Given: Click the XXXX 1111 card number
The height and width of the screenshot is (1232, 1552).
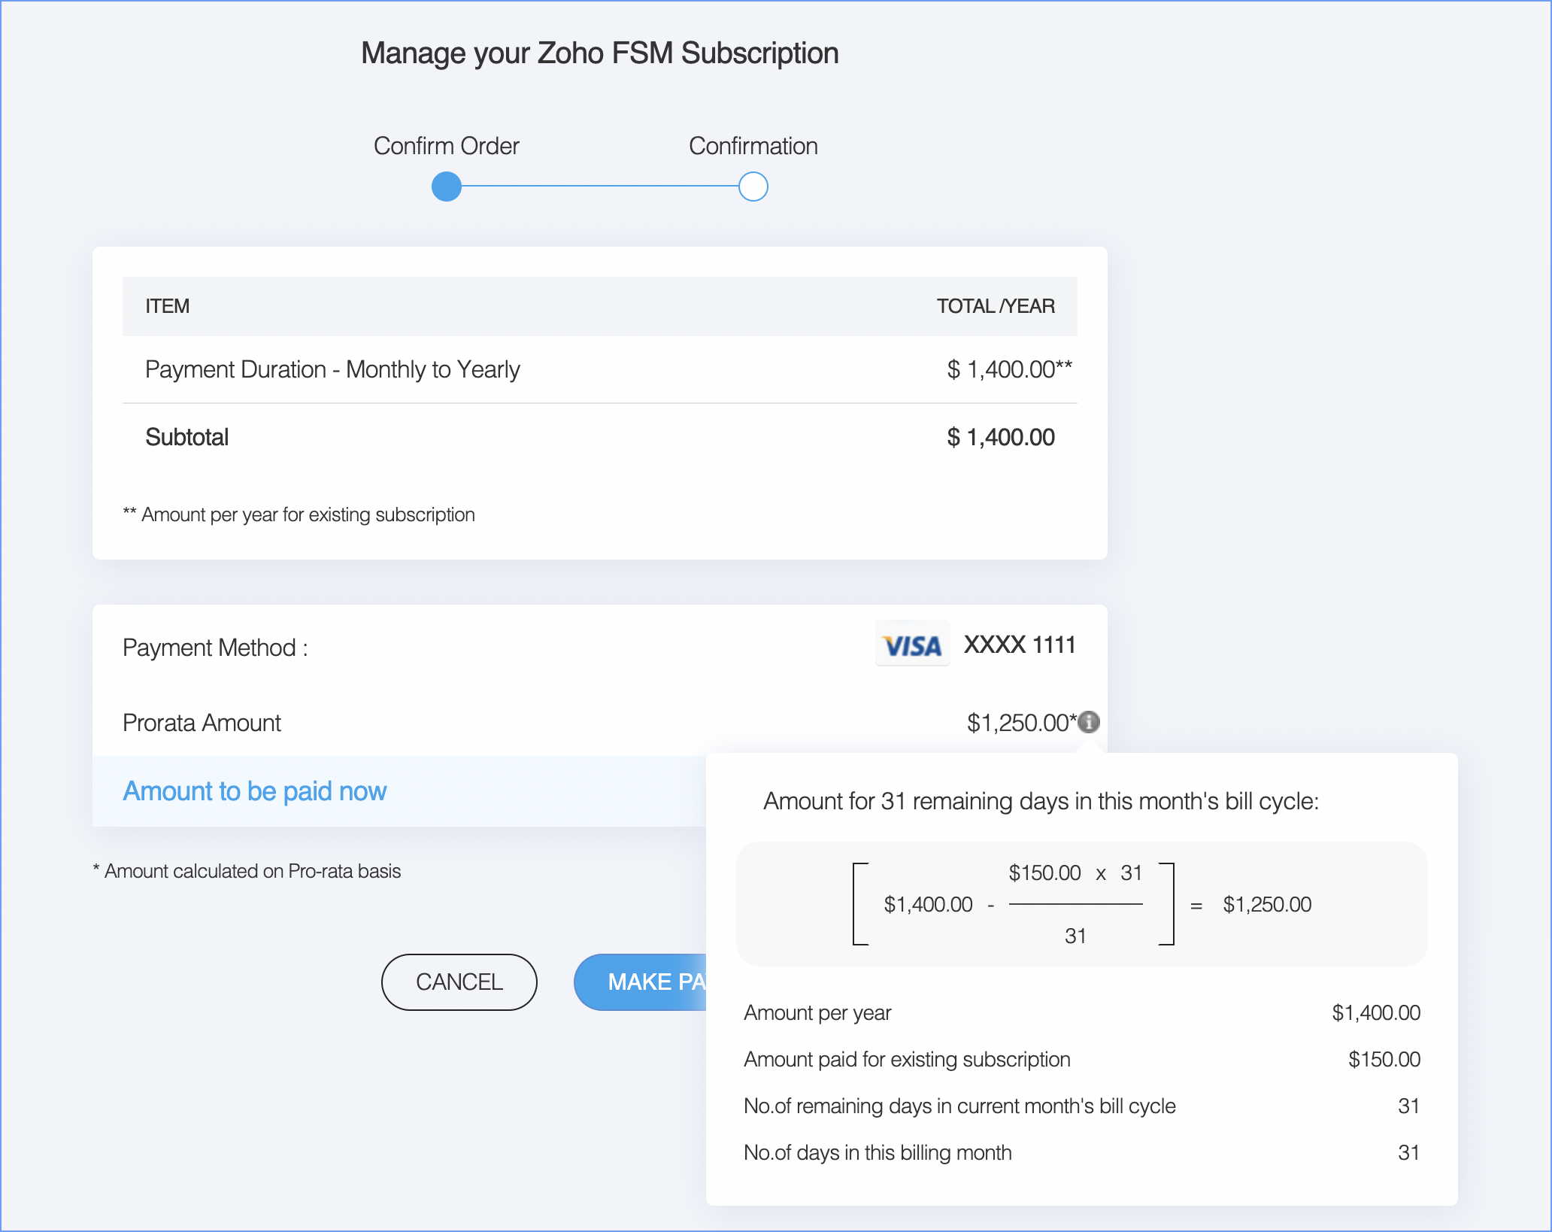Looking at the screenshot, I should (1019, 645).
